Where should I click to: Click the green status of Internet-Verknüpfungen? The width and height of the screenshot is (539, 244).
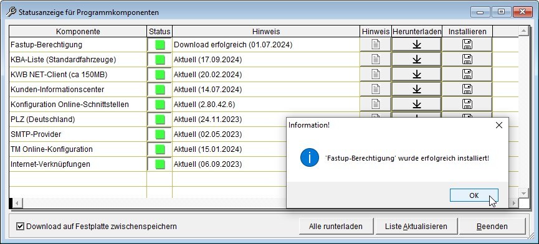point(160,164)
